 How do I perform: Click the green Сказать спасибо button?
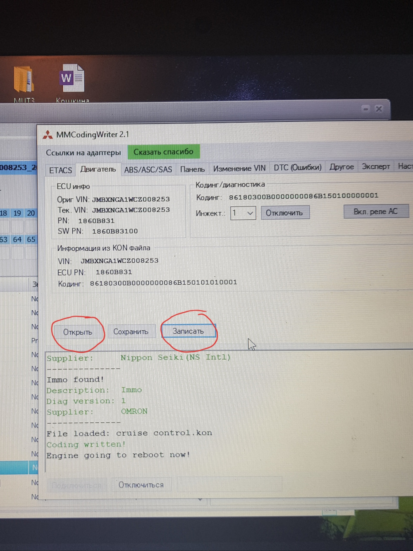[x=163, y=152]
